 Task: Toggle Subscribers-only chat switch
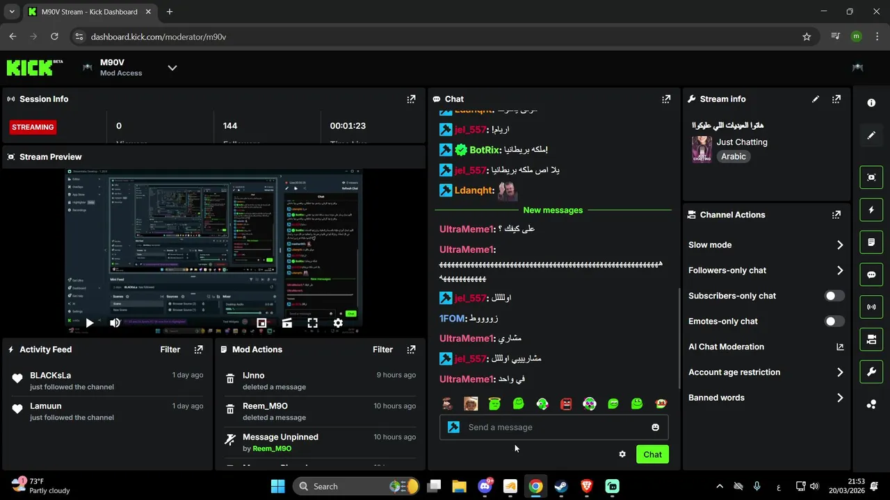coord(834,296)
